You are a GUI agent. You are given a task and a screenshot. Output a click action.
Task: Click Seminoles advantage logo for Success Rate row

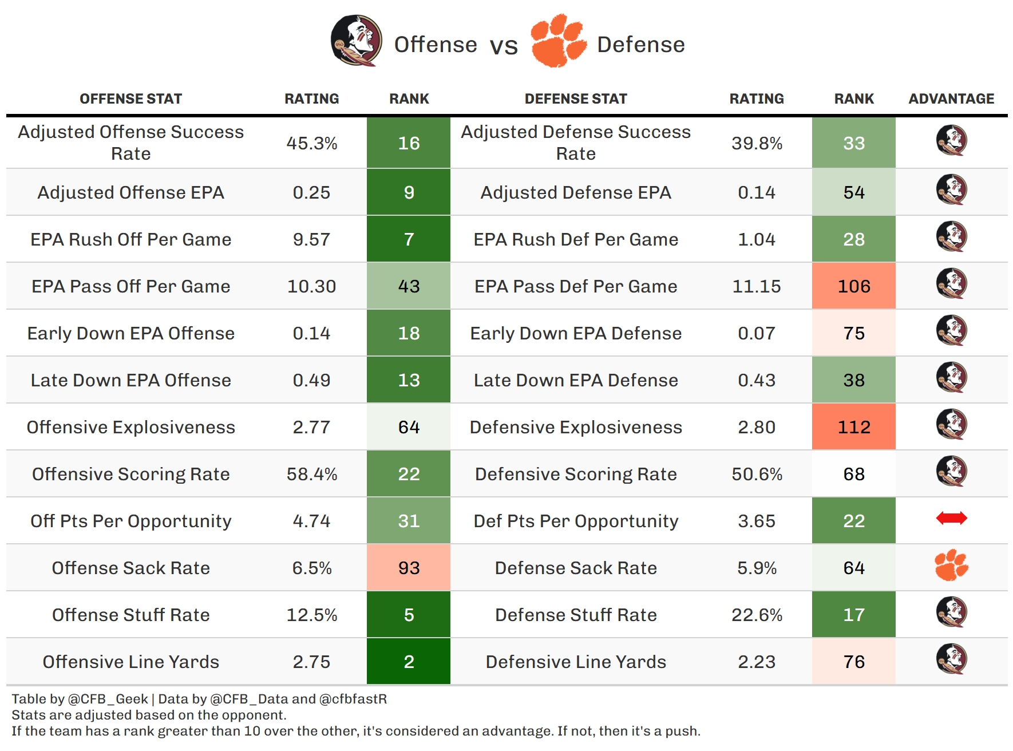(x=951, y=141)
